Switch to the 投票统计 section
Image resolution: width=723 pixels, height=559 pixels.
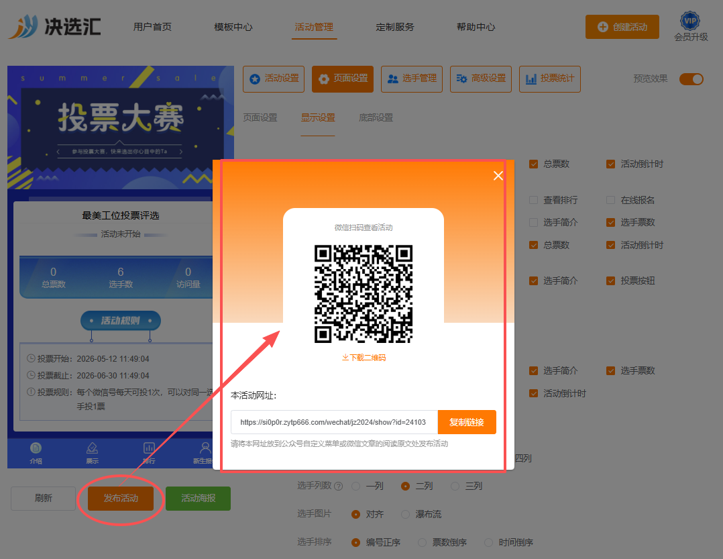click(x=550, y=79)
